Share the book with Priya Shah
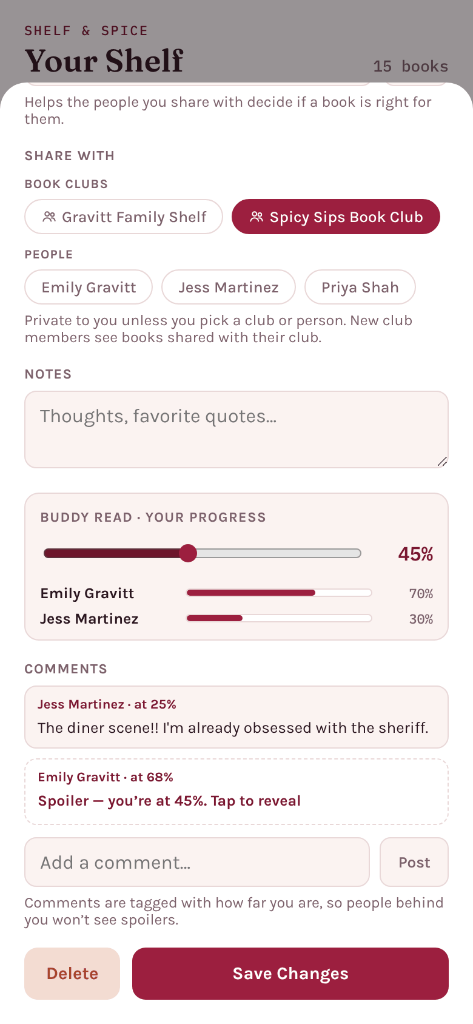 tap(360, 287)
